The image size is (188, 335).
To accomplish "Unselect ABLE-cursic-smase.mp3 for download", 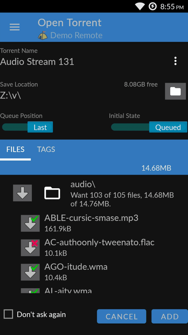I will (30, 223).
